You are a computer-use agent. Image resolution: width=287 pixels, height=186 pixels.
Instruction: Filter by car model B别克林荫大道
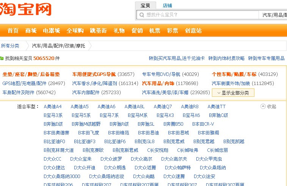tap(58, 150)
